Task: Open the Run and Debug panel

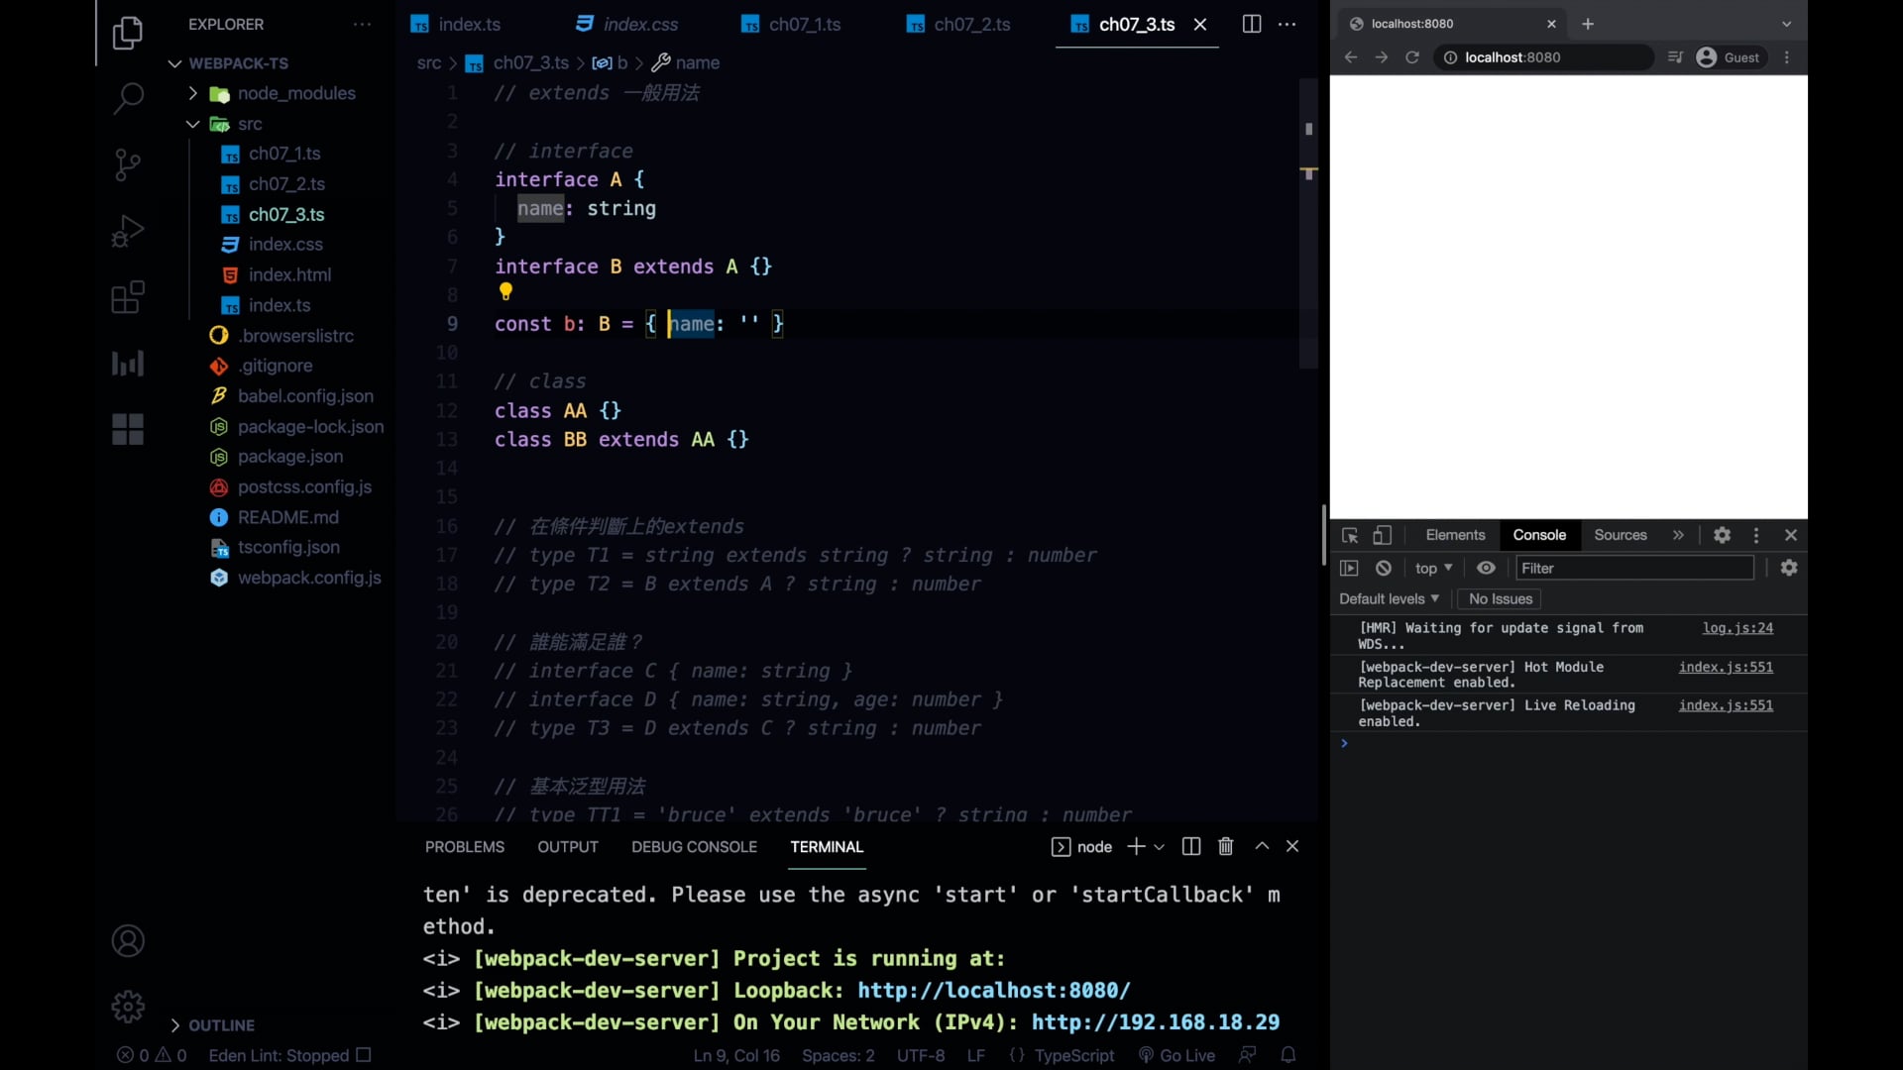Action: coord(128,231)
